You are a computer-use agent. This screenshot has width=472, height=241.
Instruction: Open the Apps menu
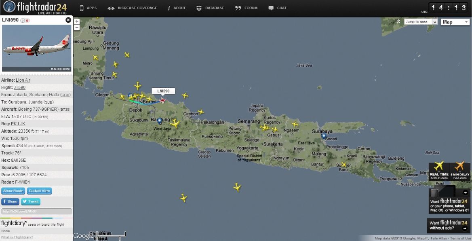[x=88, y=8]
